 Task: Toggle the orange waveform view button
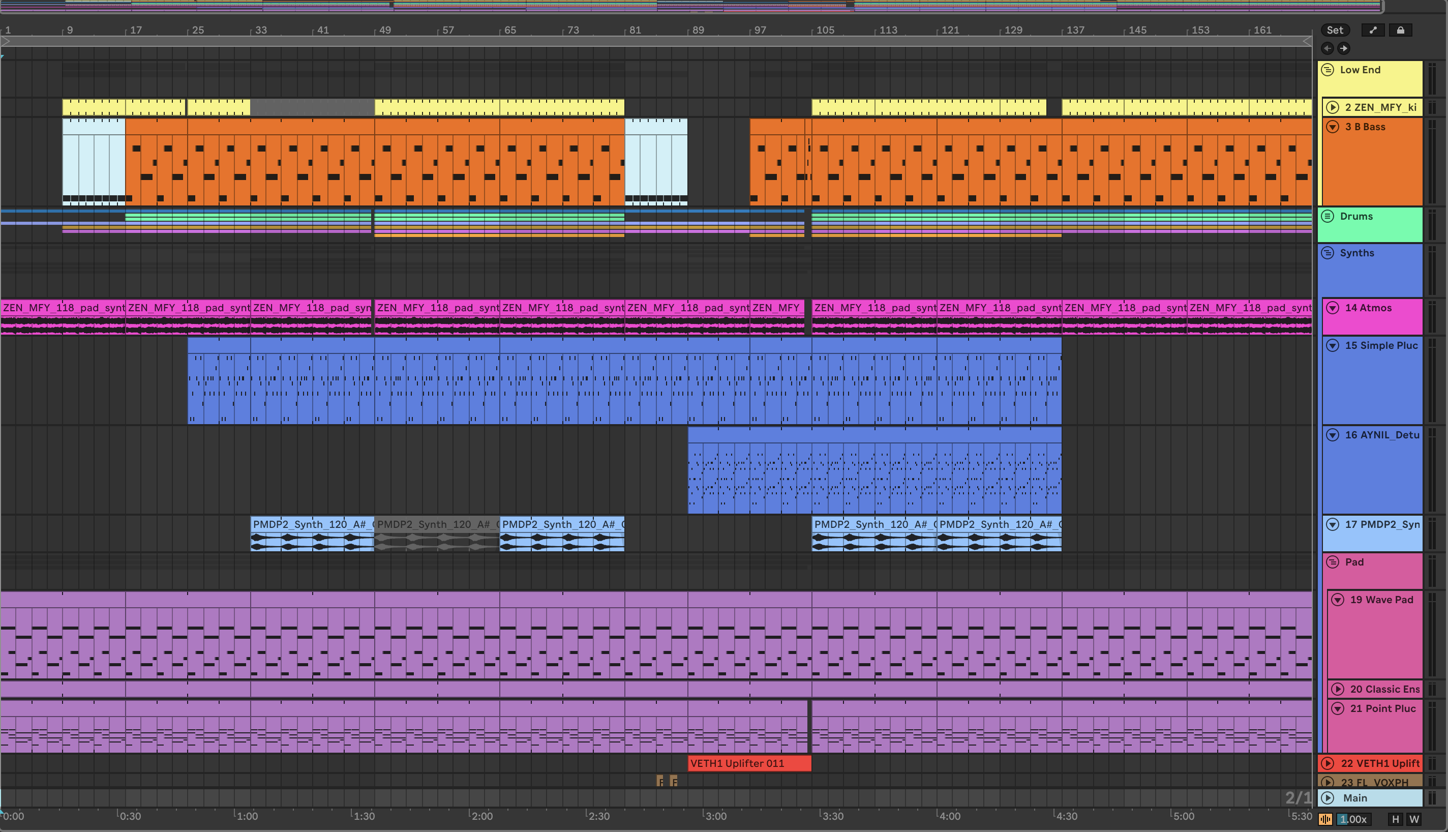[1326, 819]
